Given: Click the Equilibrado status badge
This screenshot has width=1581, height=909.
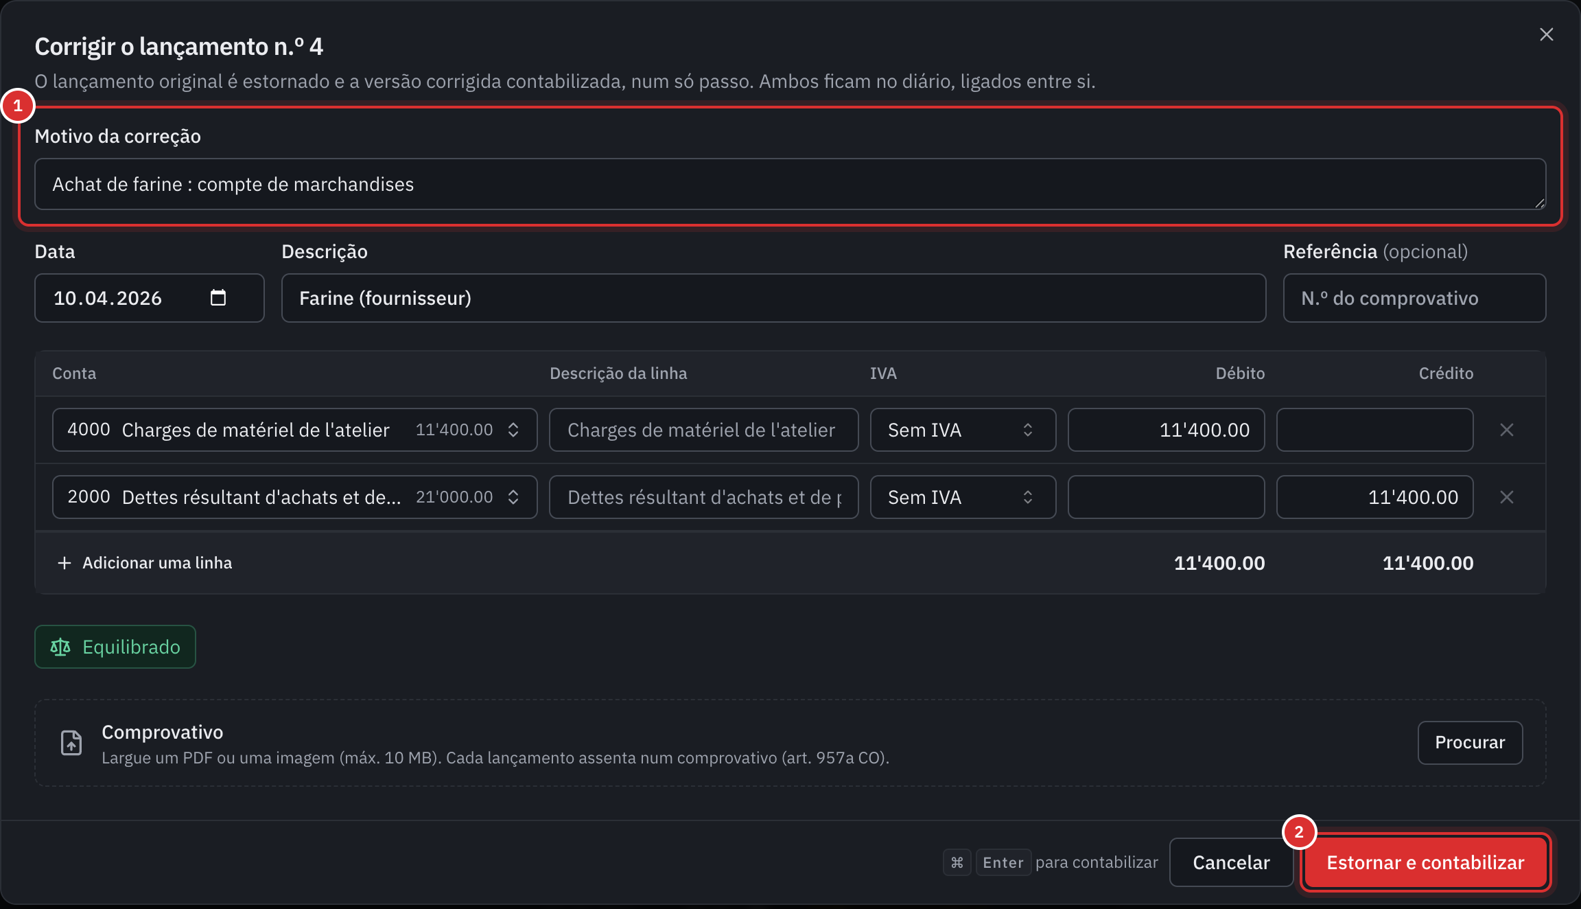Looking at the screenshot, I should (x=115, y=647).
